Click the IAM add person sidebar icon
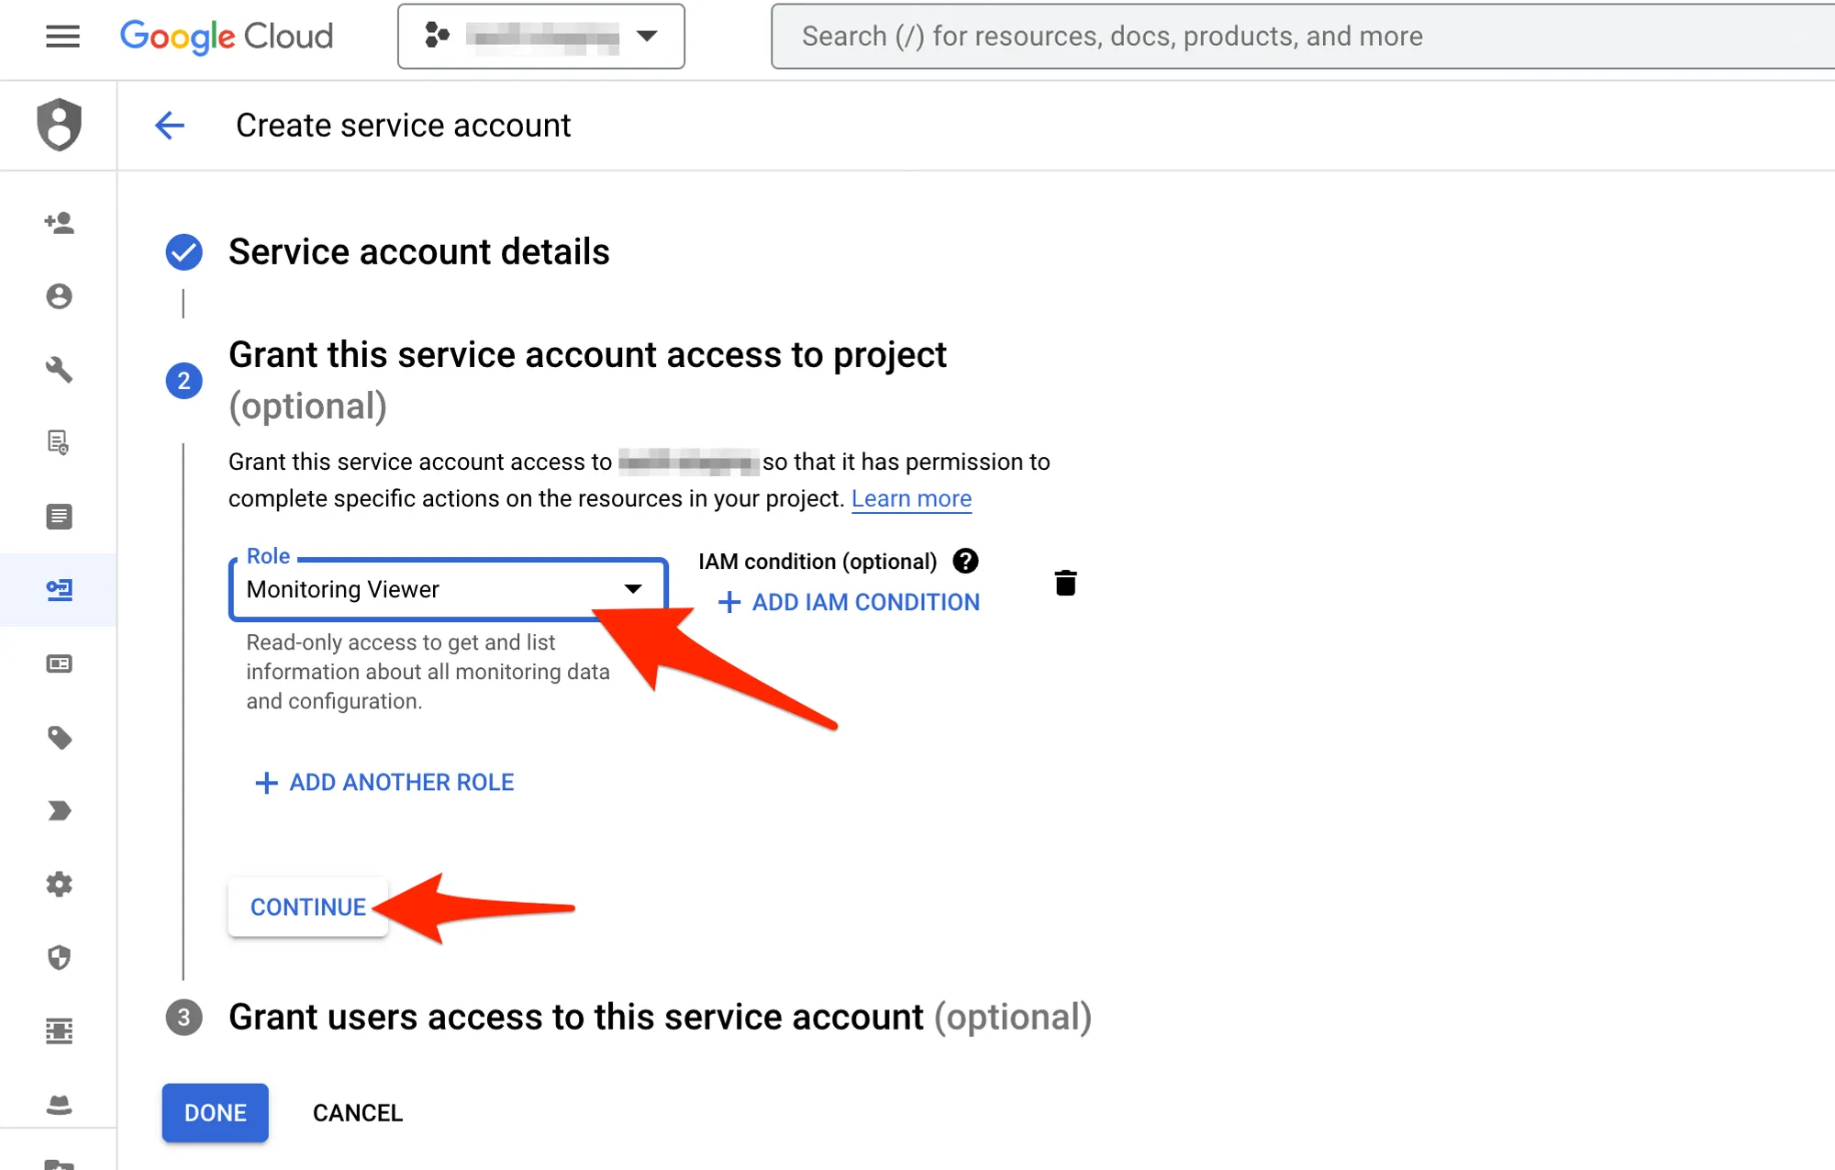The width and height of the screenshot is (1835, 1170). click(59, 223)
